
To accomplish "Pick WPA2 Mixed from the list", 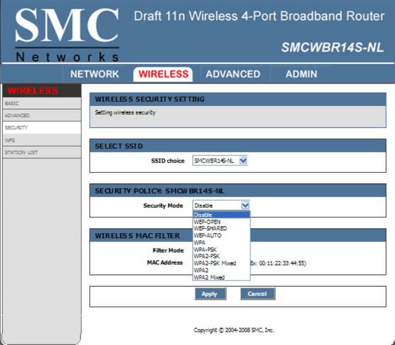I will tap(222, 277).
